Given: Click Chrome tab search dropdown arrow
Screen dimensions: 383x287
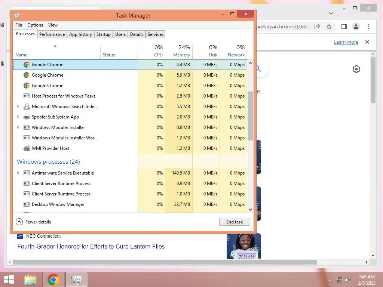Looking at the screenshot, I should [x=331, y=13].
